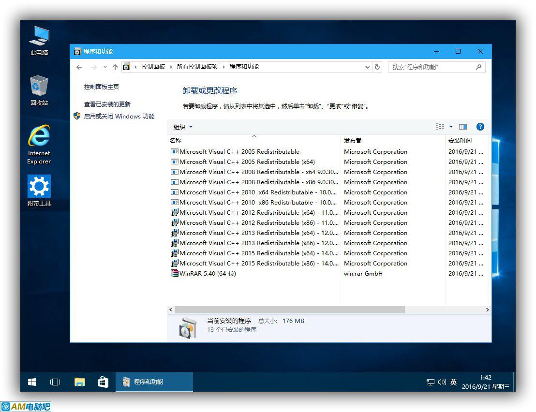Image resolution: width=536 pixels, height=412 pixels.
Task: Open the 组织 dropdown menu
Action: coord(183,127)
